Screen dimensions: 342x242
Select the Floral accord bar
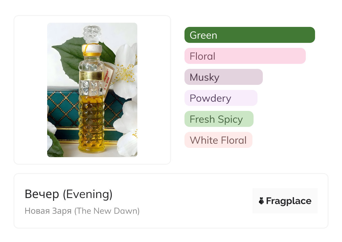pos(245,56)
